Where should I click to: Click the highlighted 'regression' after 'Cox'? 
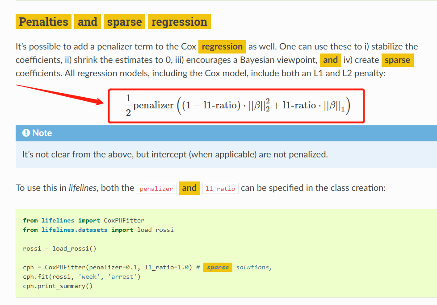pos(222,47)
